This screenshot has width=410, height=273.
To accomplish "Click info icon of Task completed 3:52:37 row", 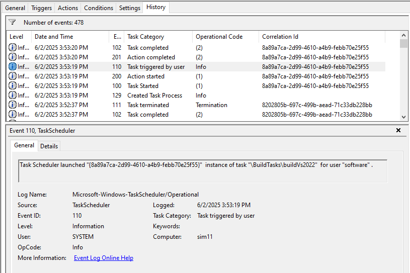I will click(x=12, y=114).
